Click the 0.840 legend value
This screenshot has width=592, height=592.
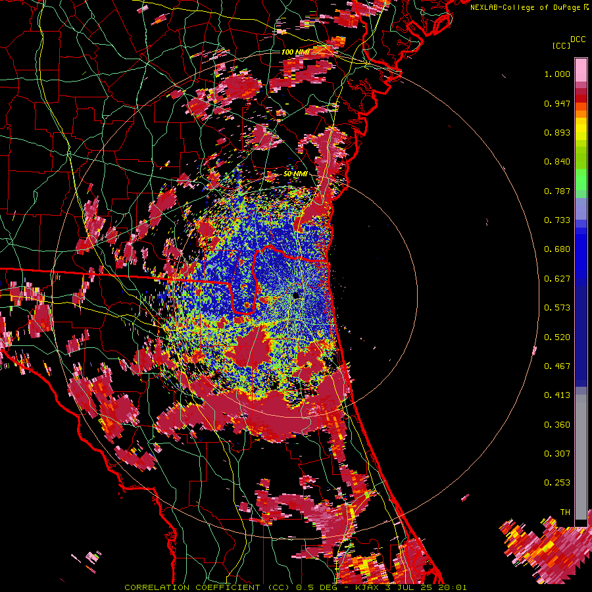pos(557,162)
